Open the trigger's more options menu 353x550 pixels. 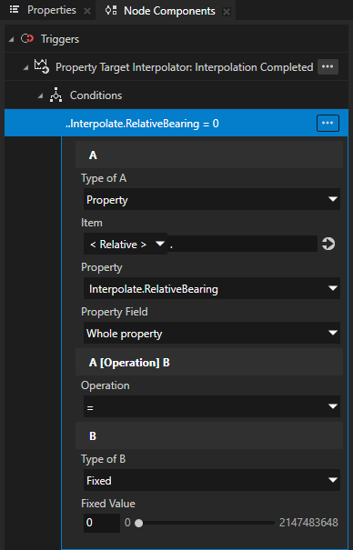pyautogui.click(x=328, y=66)
